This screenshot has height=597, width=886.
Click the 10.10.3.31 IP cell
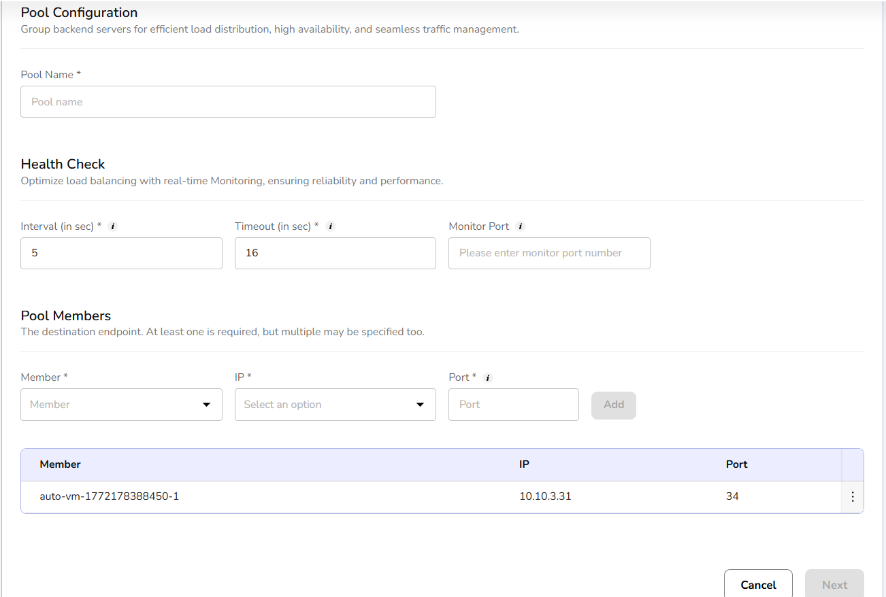click(545, 496)
